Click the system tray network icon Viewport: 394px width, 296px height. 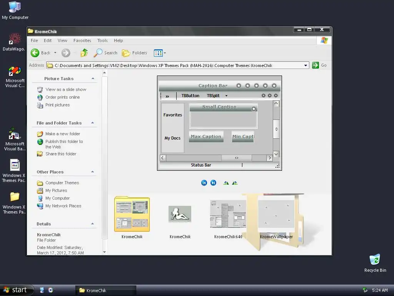pos(365,290)
